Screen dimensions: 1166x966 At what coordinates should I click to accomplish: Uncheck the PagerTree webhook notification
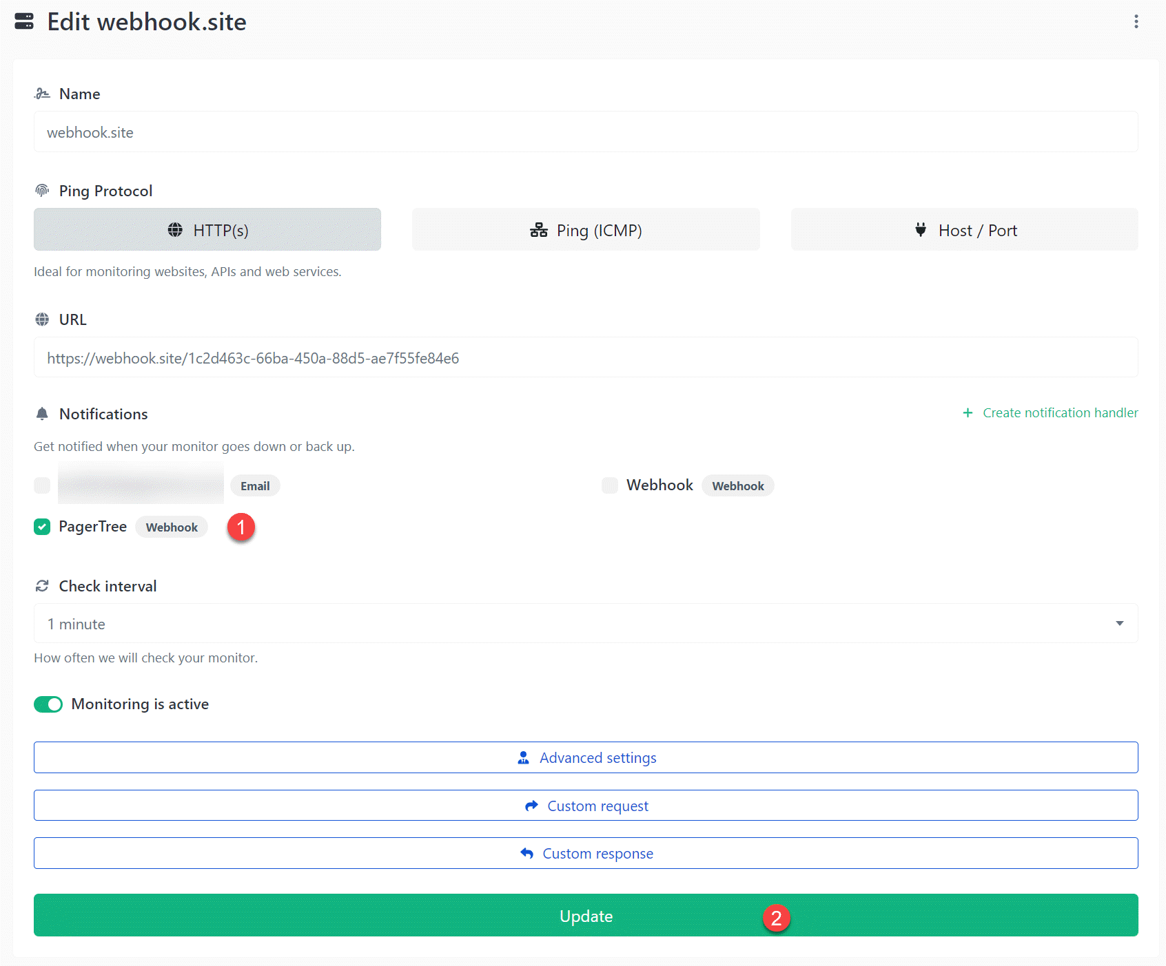click(x=42, y=527)
